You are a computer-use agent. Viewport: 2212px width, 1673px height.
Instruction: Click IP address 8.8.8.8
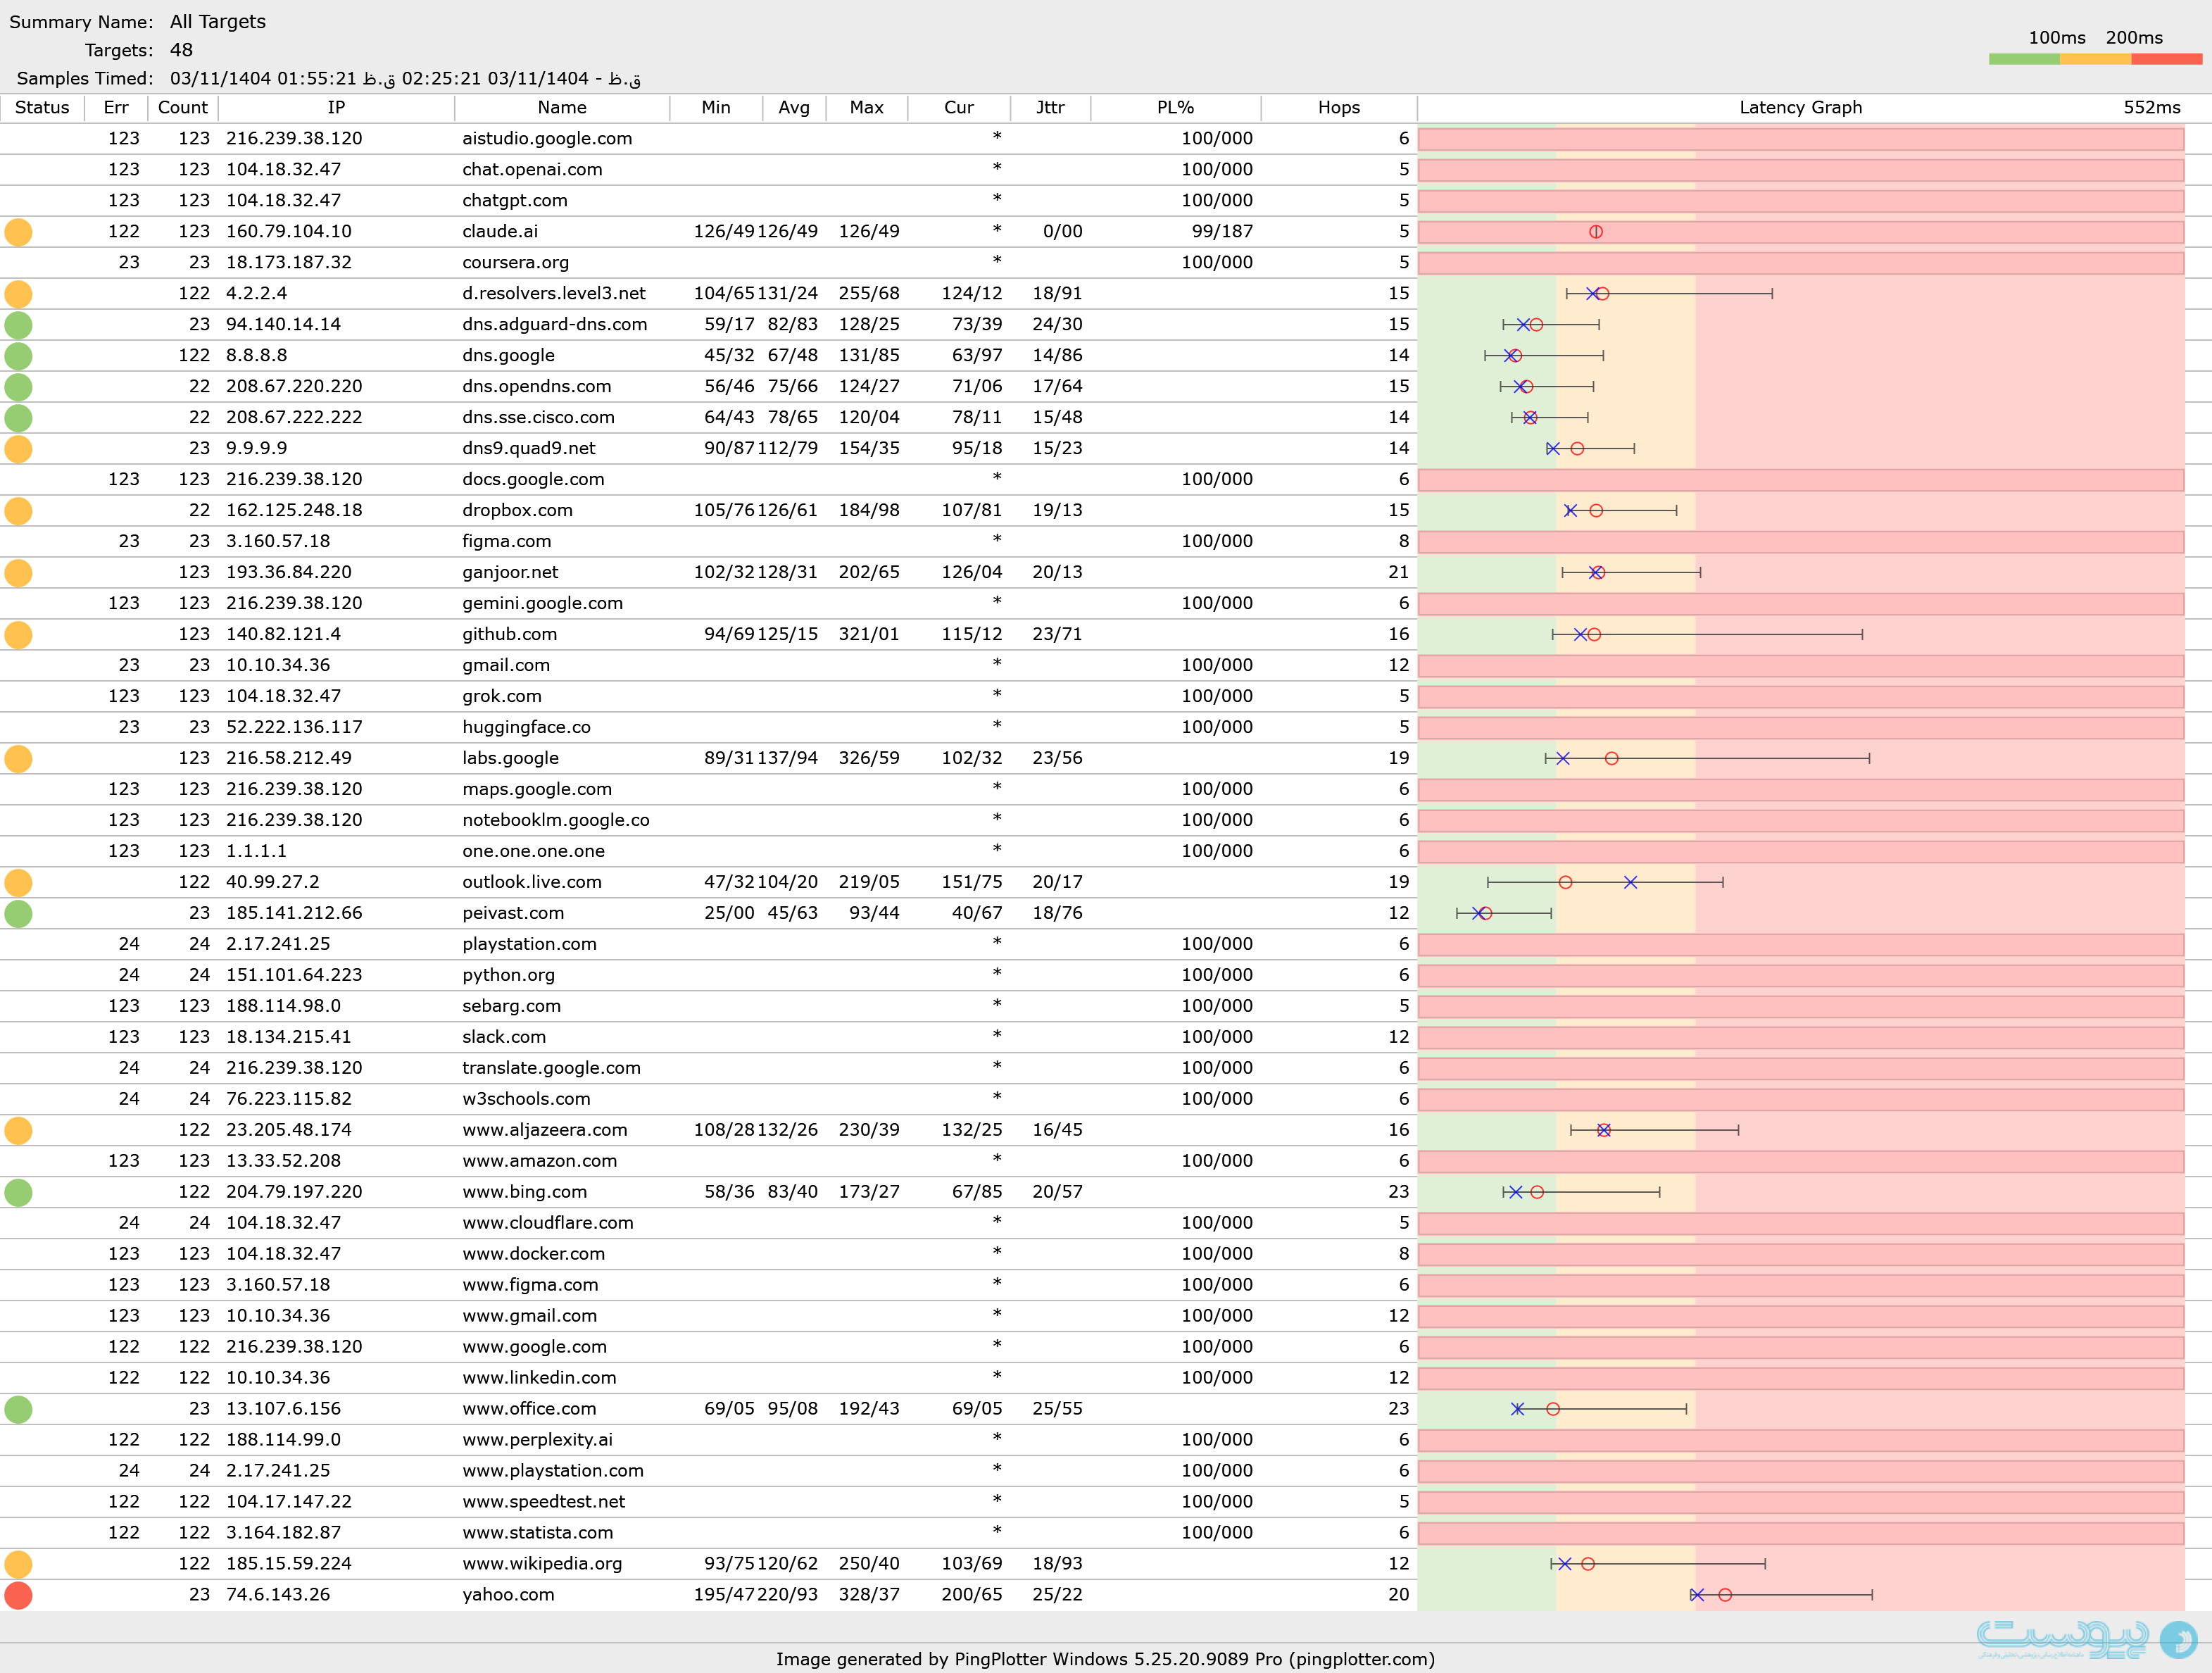(x=256, y=356)
